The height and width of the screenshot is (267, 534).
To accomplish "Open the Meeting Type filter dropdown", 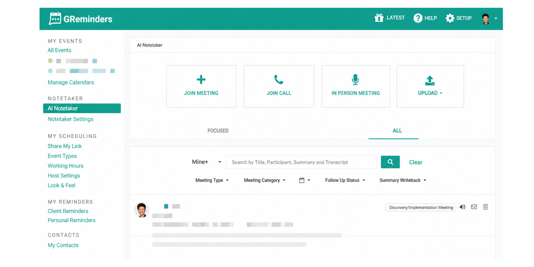I will (x=212, y=180).
